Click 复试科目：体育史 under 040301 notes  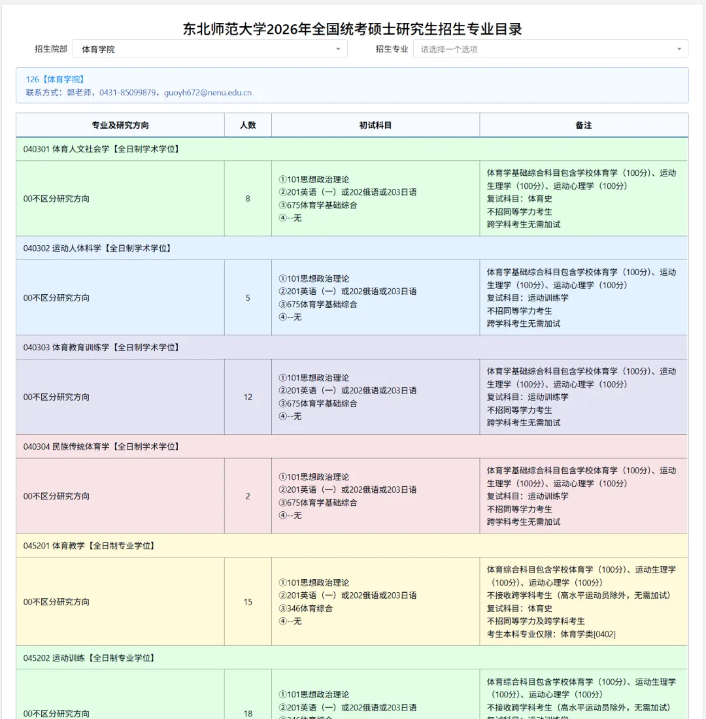tap(519, 199)
